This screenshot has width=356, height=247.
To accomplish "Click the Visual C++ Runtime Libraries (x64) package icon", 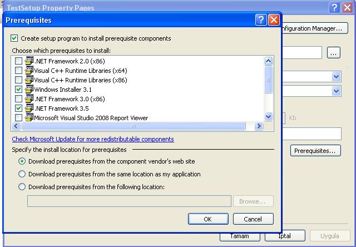I will 29,71.
